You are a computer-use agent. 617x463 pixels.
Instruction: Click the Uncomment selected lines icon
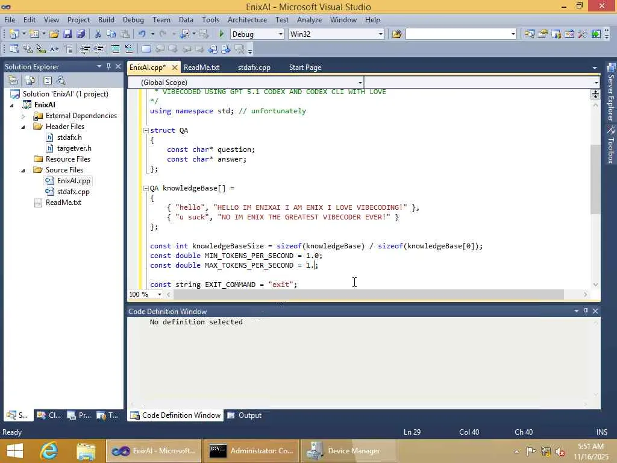point(129,49)
